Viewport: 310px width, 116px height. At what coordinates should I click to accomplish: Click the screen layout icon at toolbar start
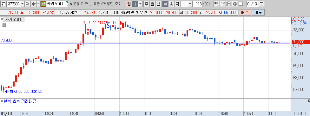click(x=3, y=4)
